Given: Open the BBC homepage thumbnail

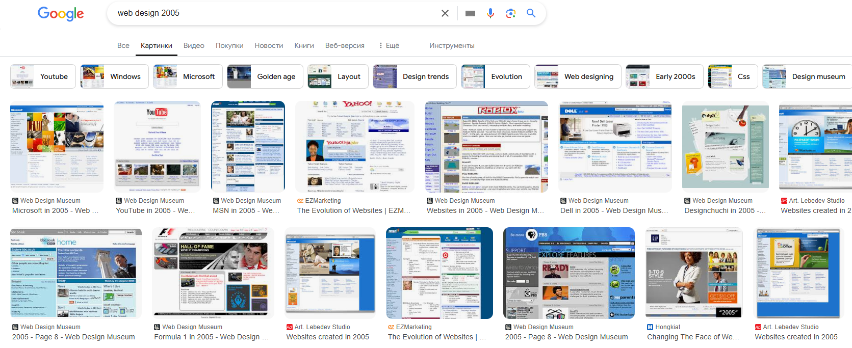Looking at the screenshot, I should (x=76, y=273).
